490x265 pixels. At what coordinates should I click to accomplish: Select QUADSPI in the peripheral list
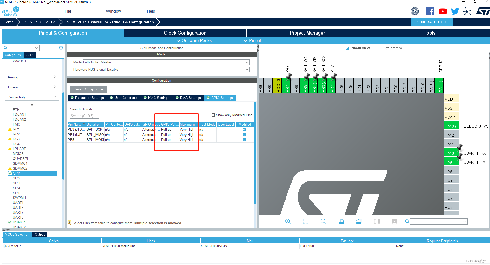[20, 159]
